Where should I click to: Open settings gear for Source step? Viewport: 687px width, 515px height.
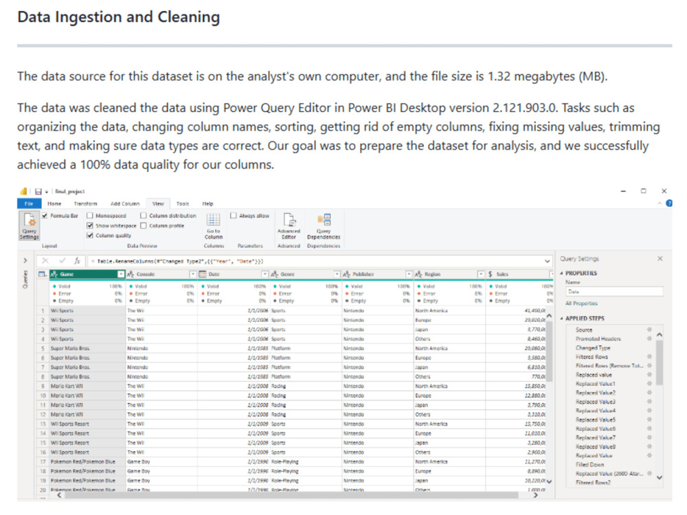coord(649,330)
